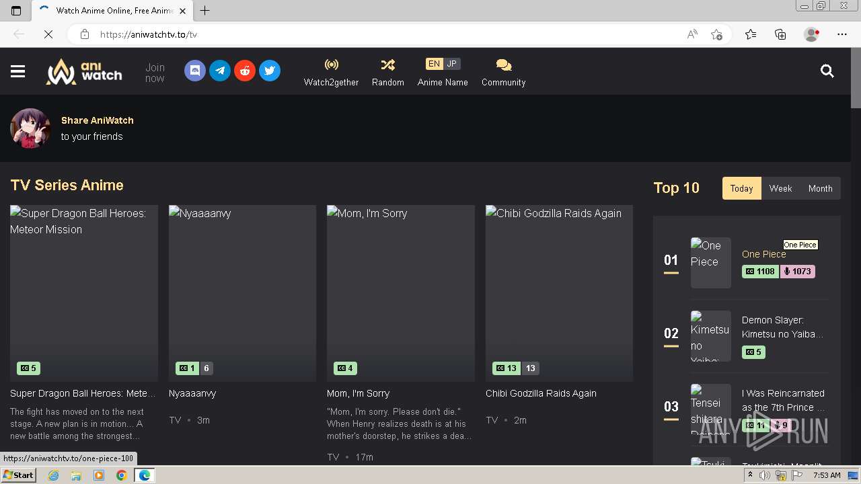Viewport: 861px width, 484px height.
Task: Open Mom, I'm Sorry poster thumbnail
Action: (401, 293)
